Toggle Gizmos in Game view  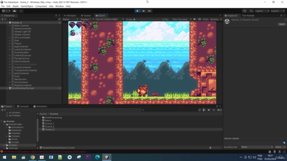(214, 19)
